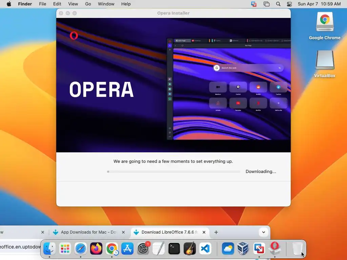Viewport: 347px width, 260px height.
Task: Expand the browser tab search dropdown
Action: [264, 232]
